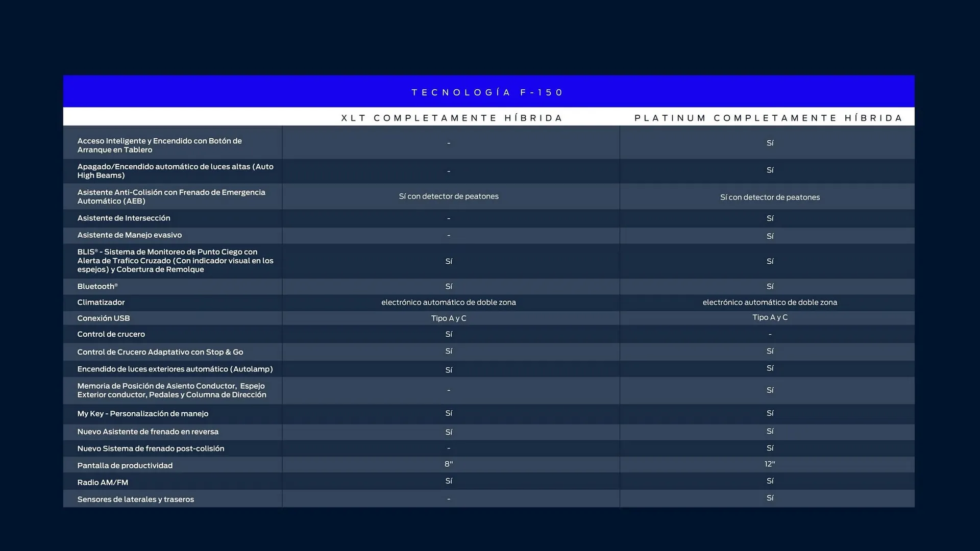Click Control de Crucero Adaptativo label
Viewport: 980px width, 551px height.
click(x=160, y=352)
